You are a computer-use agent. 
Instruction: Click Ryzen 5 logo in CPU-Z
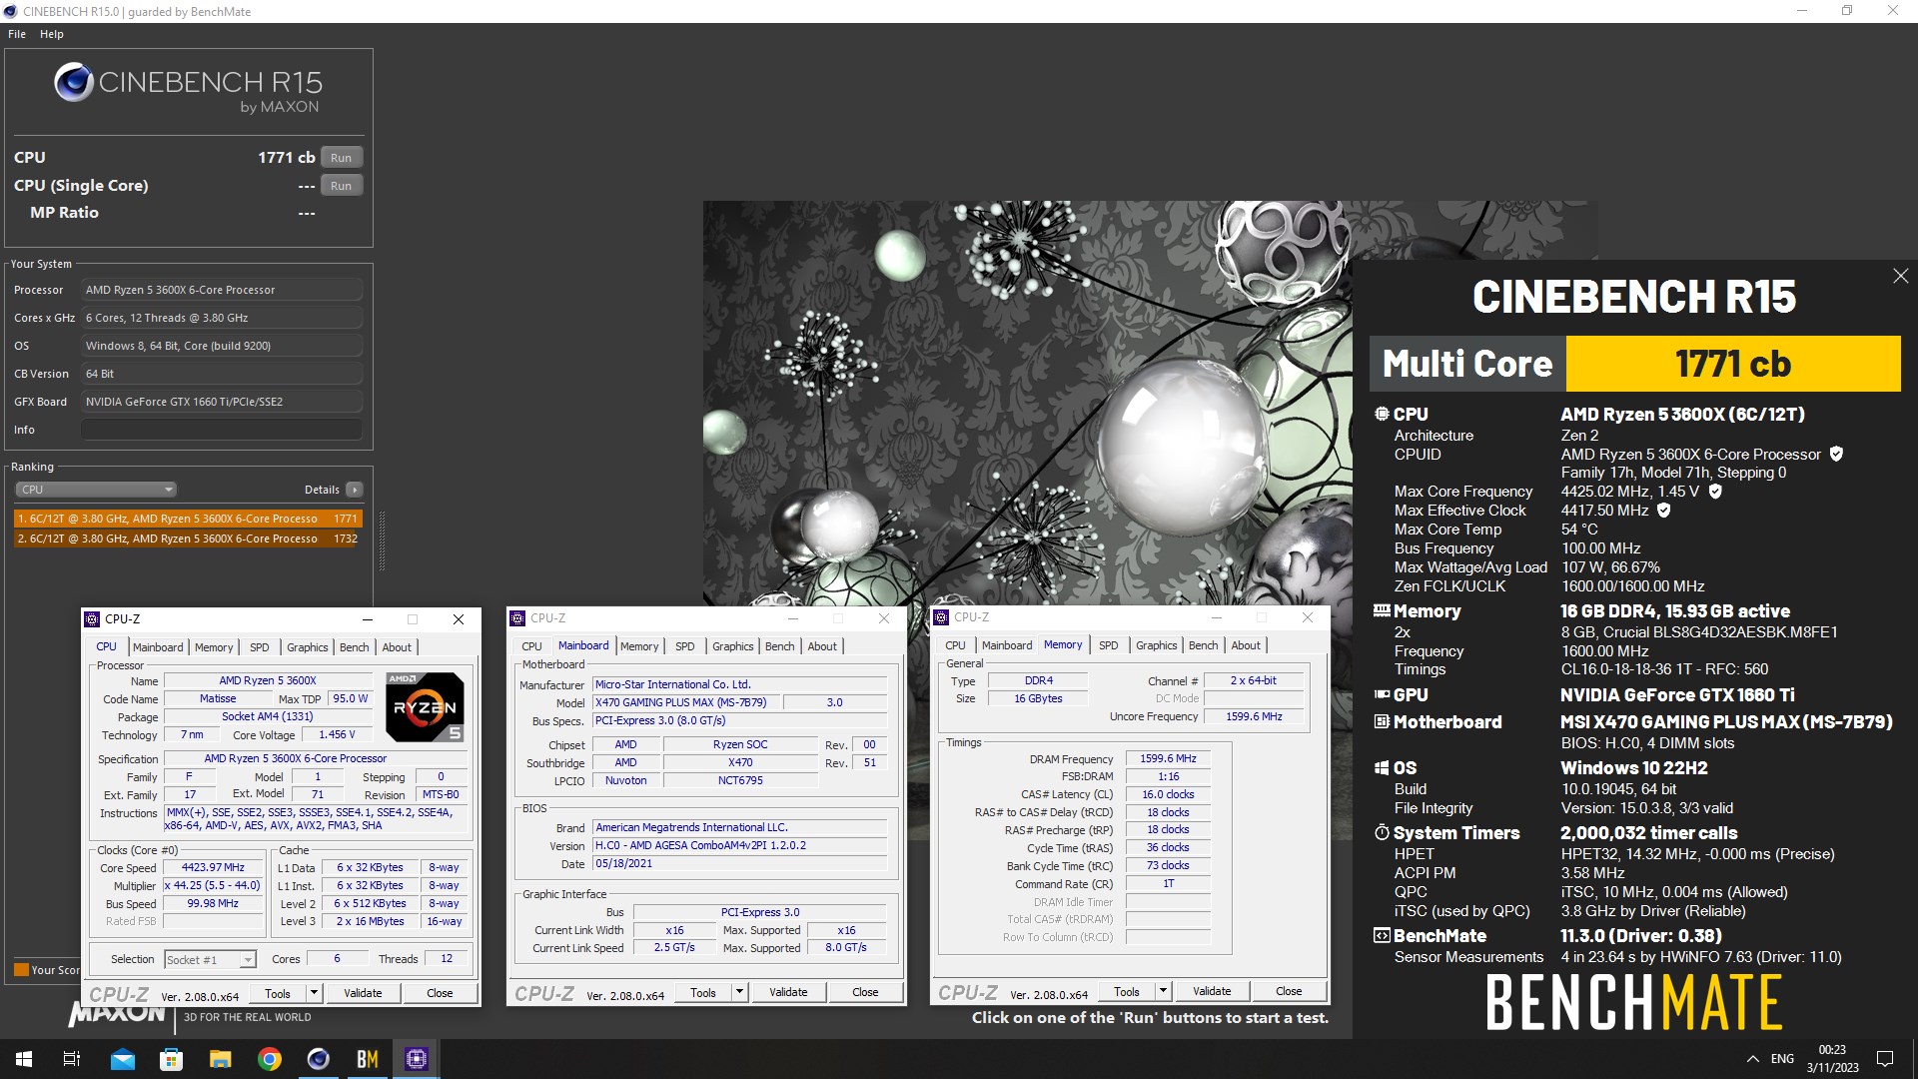click(425, 706)
